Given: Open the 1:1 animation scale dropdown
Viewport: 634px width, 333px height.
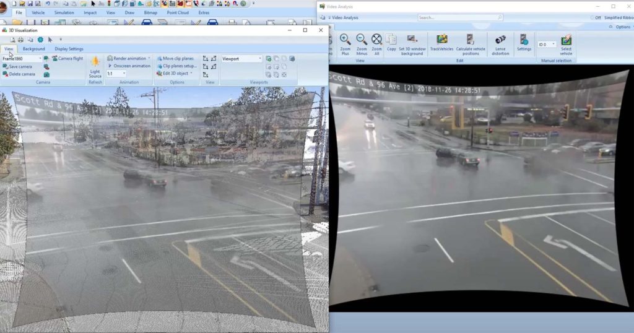Looking at the screenshot, I should [124, 74].
